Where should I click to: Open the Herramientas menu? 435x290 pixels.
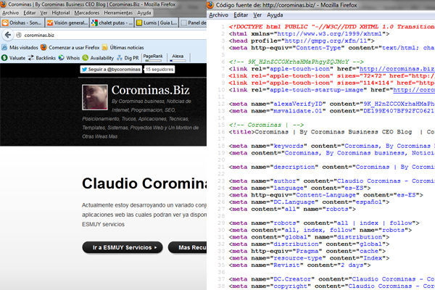118,13
